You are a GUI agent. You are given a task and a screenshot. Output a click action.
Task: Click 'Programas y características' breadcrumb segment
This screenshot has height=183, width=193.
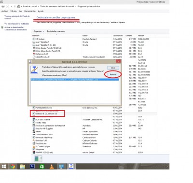[x=89, y=6]
